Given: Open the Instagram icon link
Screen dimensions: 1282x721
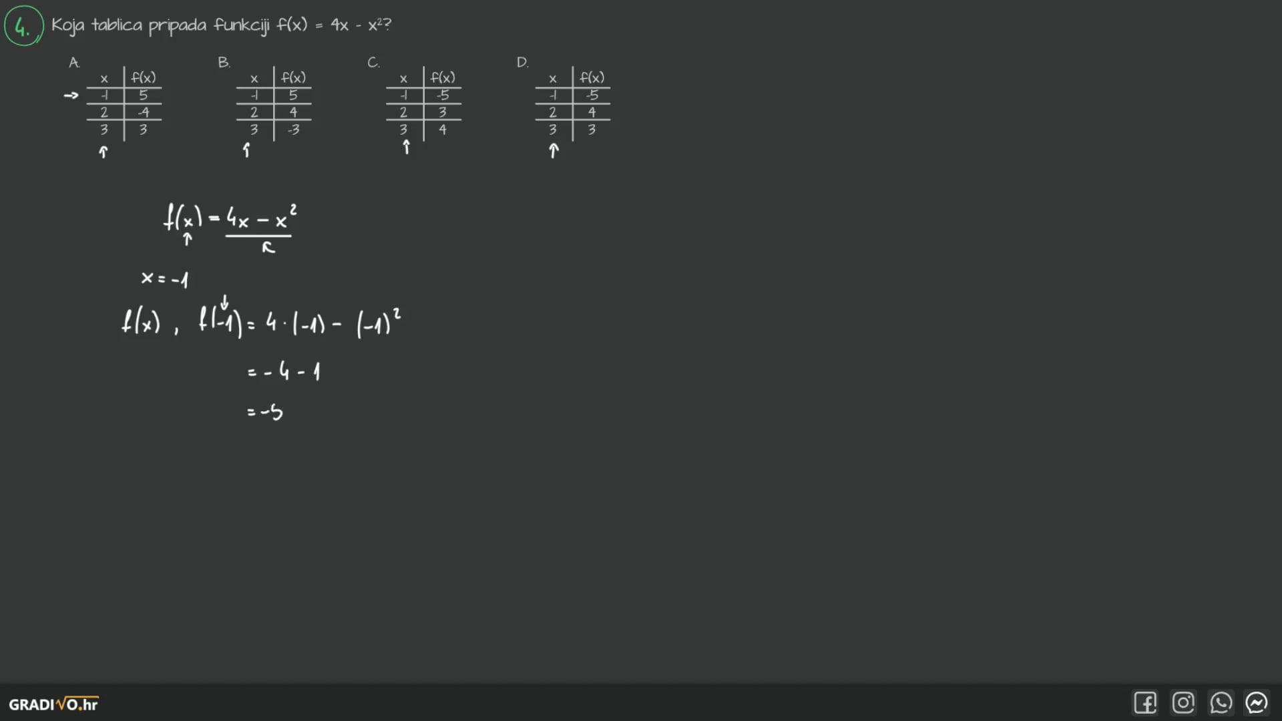Looking at the screenshot, I should click(1183, 702).
